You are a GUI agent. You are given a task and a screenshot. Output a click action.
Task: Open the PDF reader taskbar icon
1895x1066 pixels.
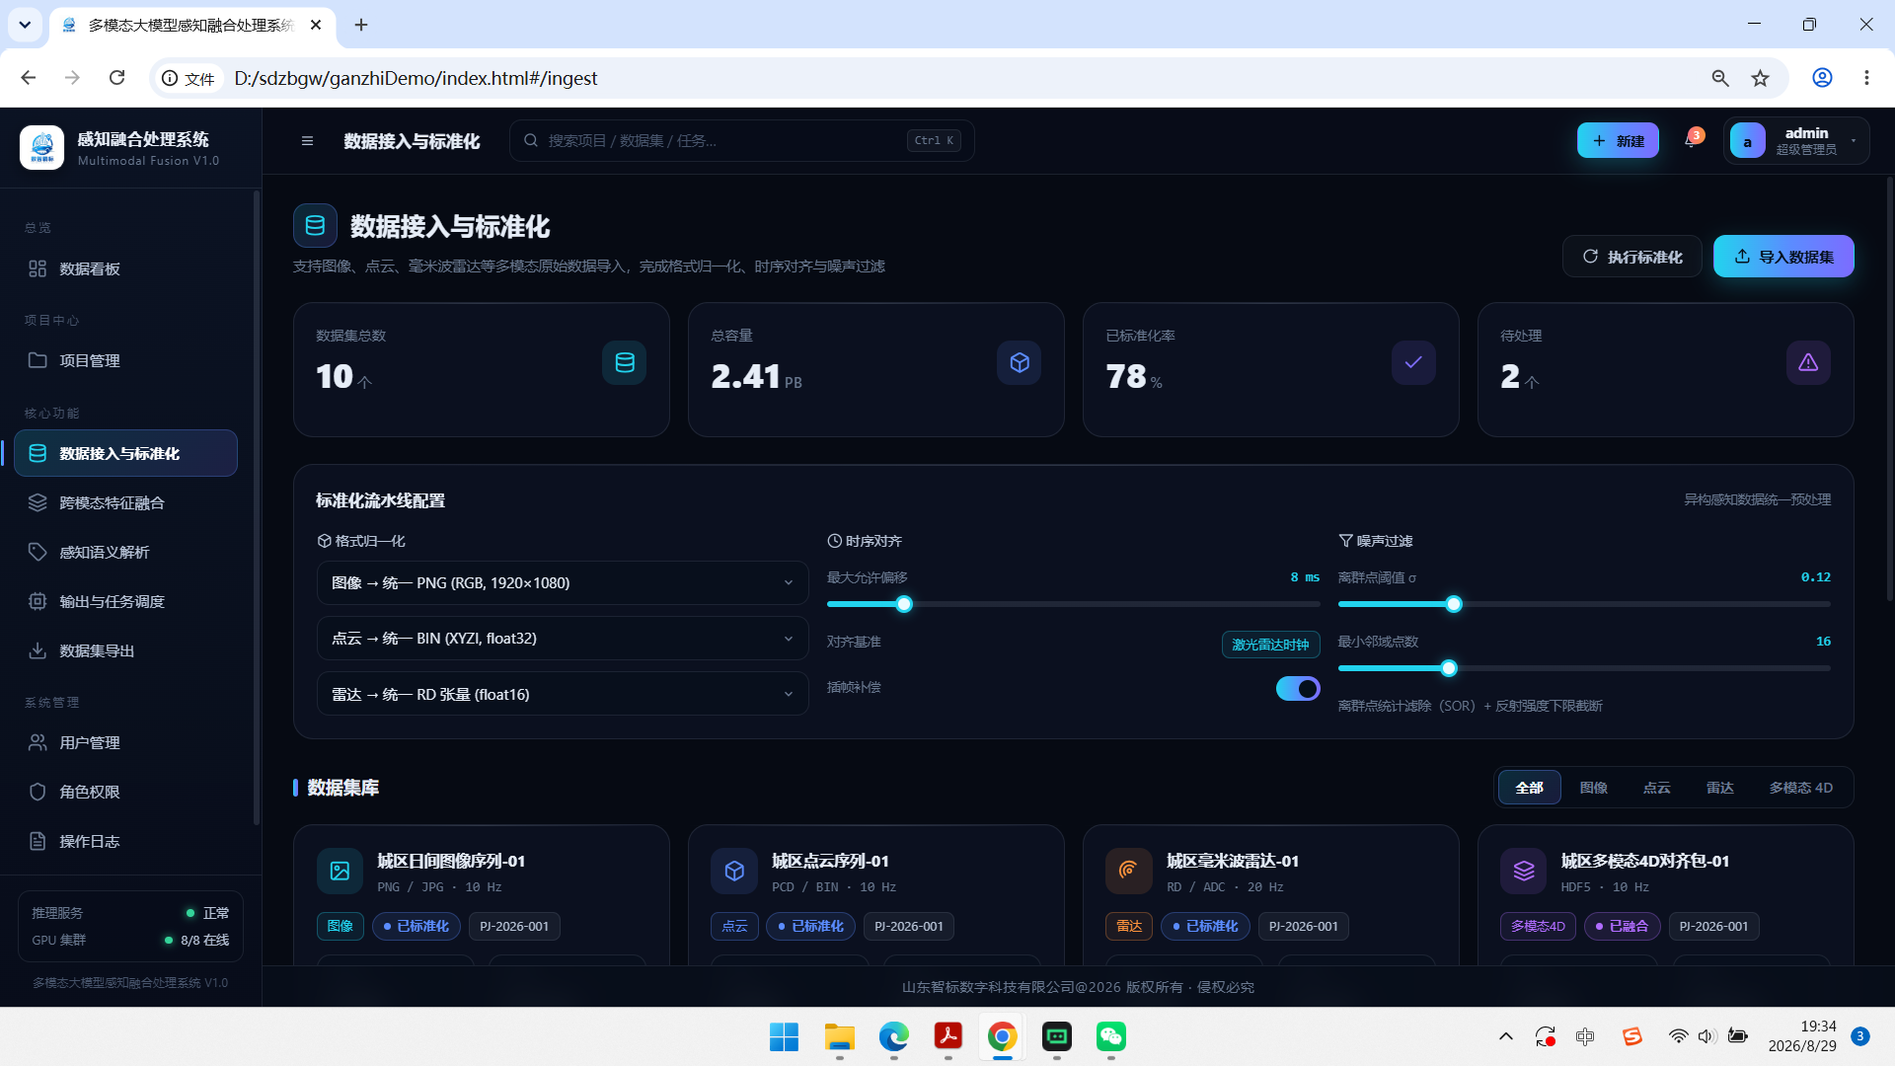click(947, 1036)
